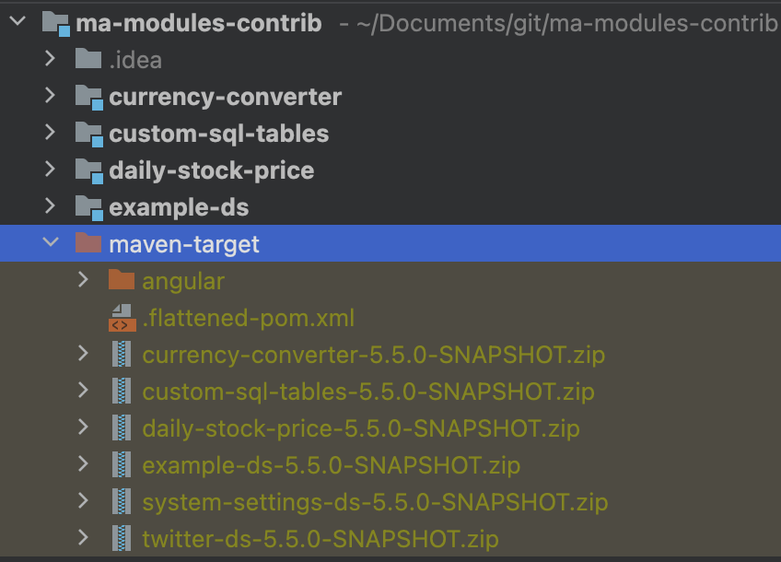Viewport: 781px width, 562px height.
Task: Select .flattened-pom.xml file
Action: coord(248,319)
